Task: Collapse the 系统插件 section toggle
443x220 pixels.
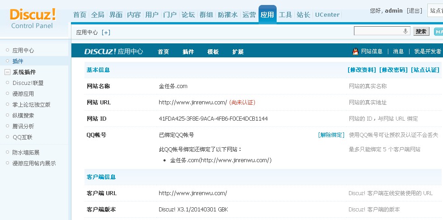Action: 7,72
